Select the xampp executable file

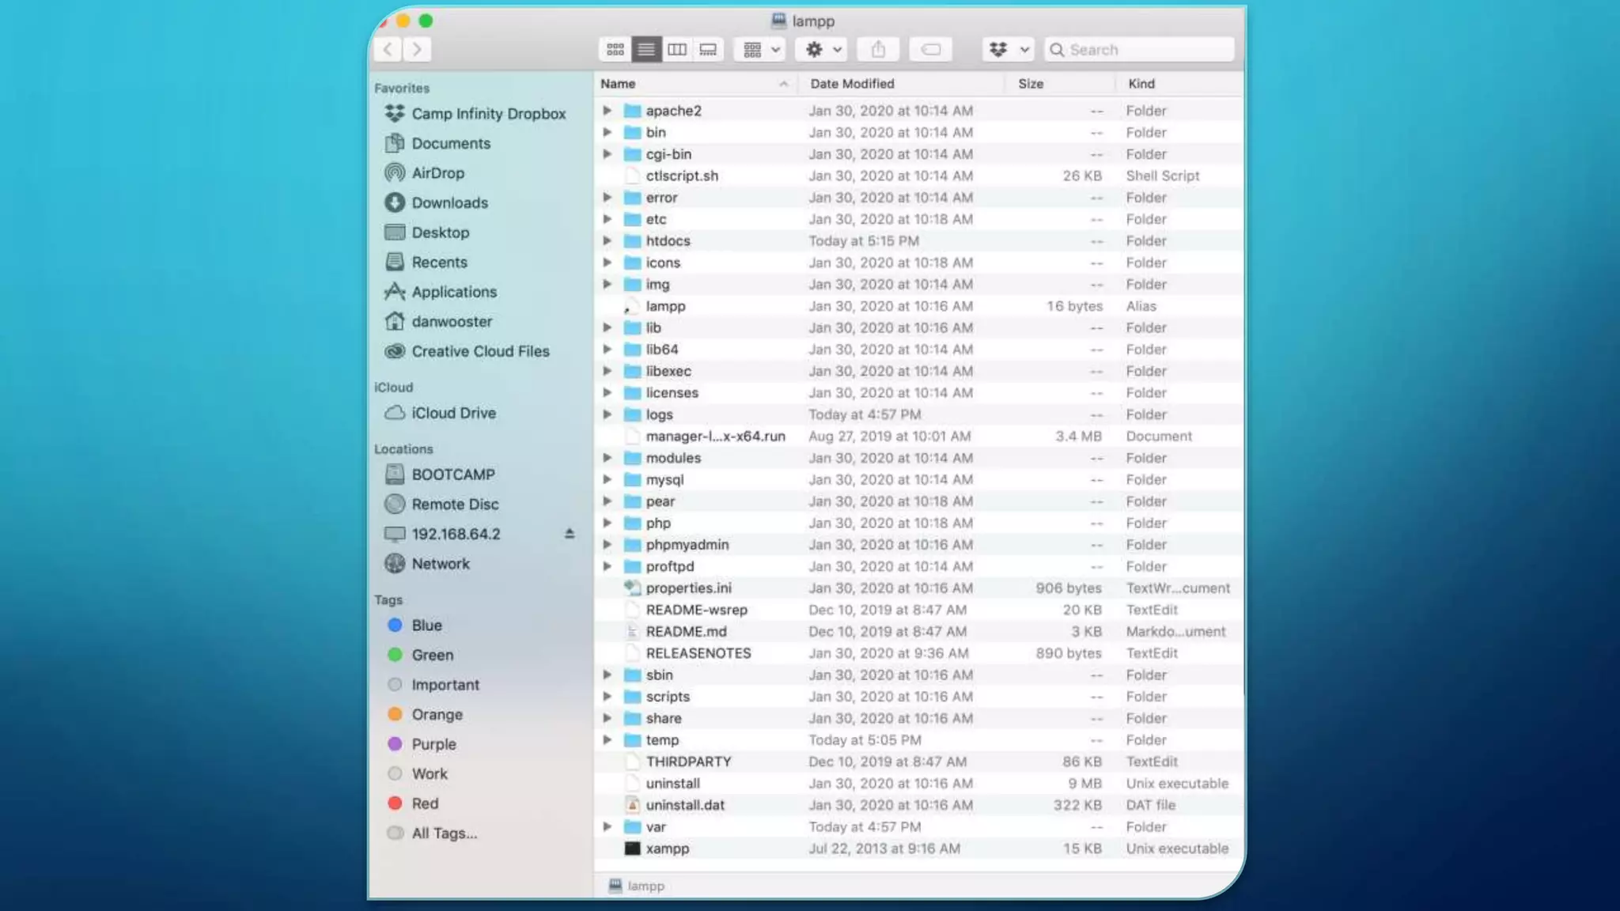(x=667, y=849)
